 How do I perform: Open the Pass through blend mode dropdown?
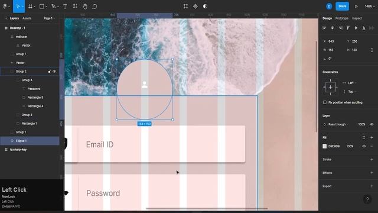[x=338, y=124]
